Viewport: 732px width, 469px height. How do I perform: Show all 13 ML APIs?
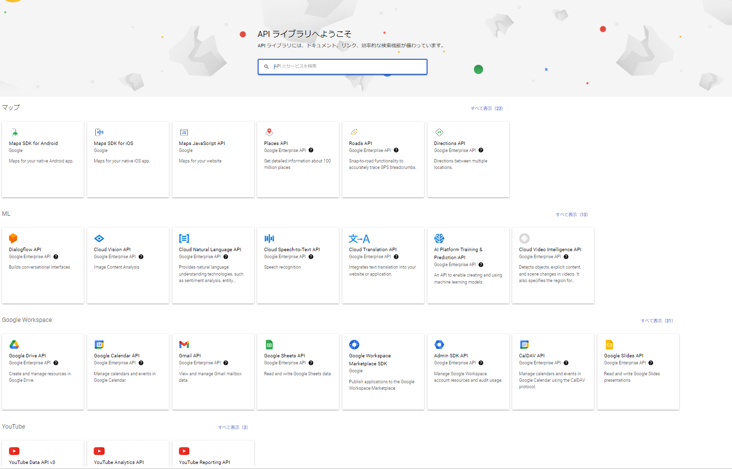click(572, 214)
